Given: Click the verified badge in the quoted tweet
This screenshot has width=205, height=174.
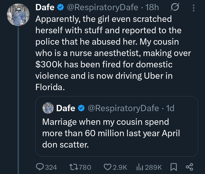Looking at the screenshot, I should (81, 108).
